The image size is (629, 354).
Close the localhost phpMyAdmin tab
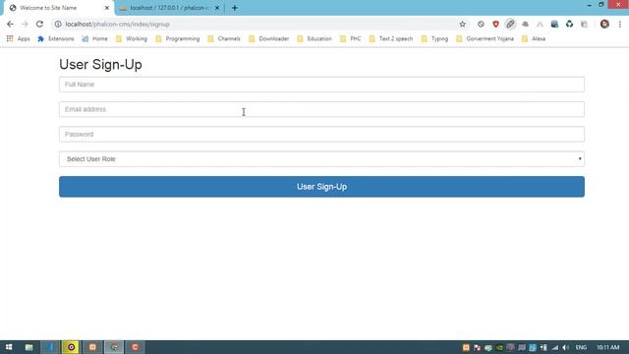[x=217, y=8]
